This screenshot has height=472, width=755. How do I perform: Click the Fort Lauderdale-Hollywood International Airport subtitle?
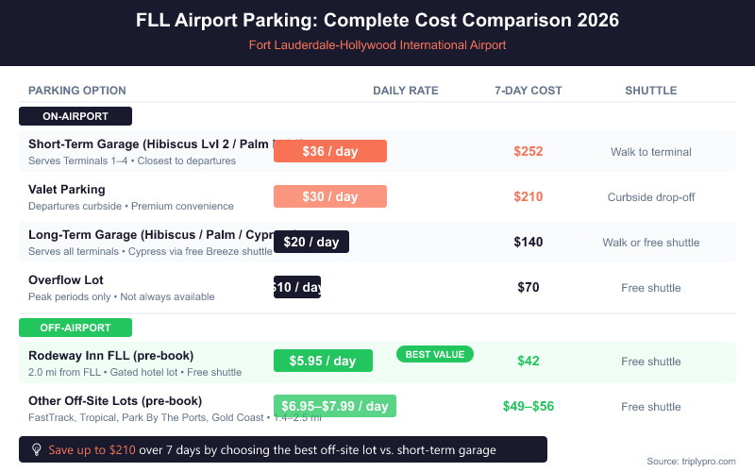(377, 45)
